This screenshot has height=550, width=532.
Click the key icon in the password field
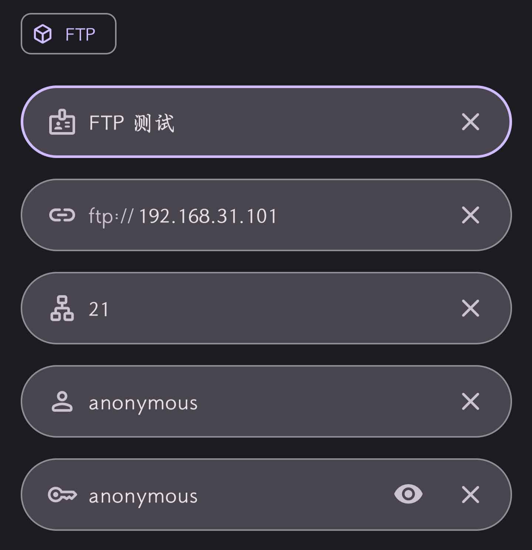[x=62, y=495]
